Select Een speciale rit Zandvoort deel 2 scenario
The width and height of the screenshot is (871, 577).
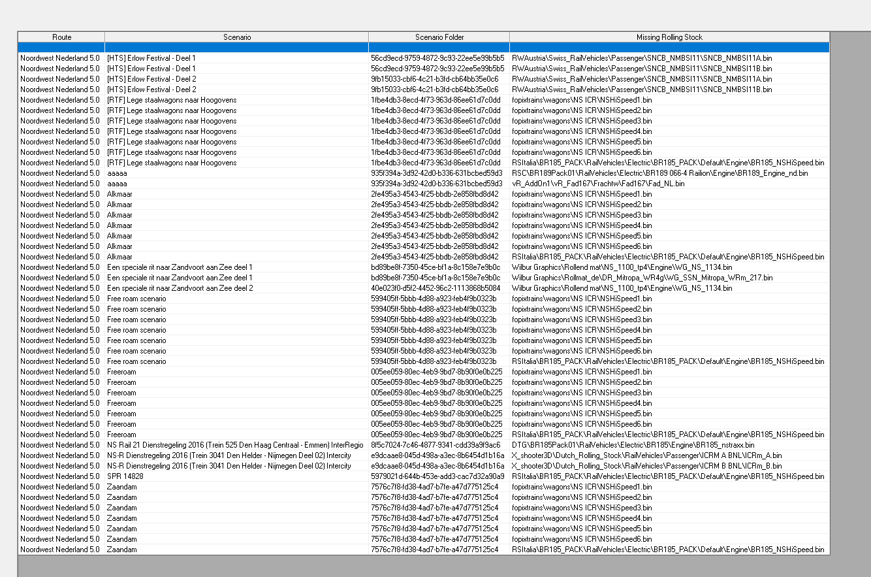coord(180,288)
